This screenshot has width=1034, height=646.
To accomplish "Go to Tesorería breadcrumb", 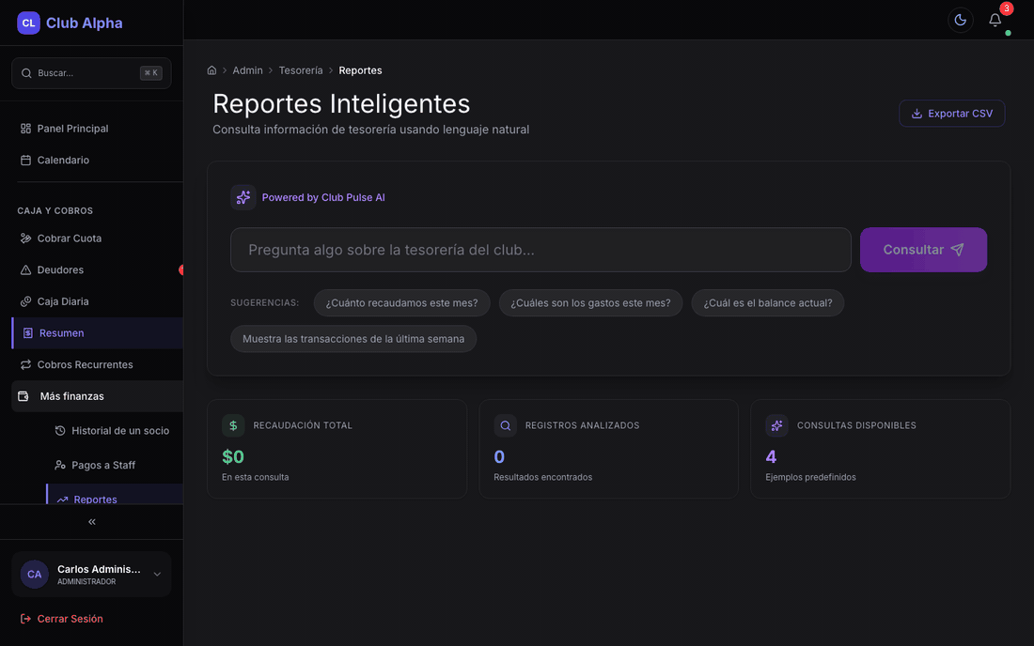I will tap(301, 70).
